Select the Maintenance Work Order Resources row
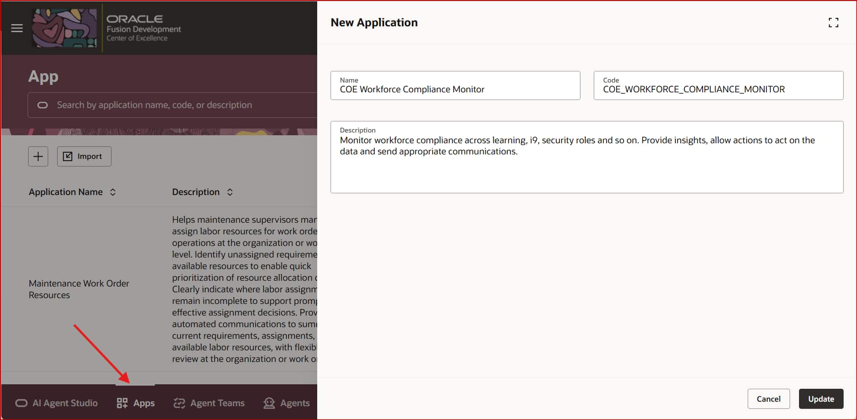Viewport: 857px width, 420px height. [x=159, y=289]
